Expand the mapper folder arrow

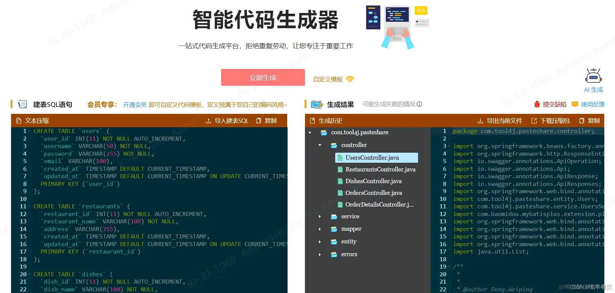(x=320, y=229)
